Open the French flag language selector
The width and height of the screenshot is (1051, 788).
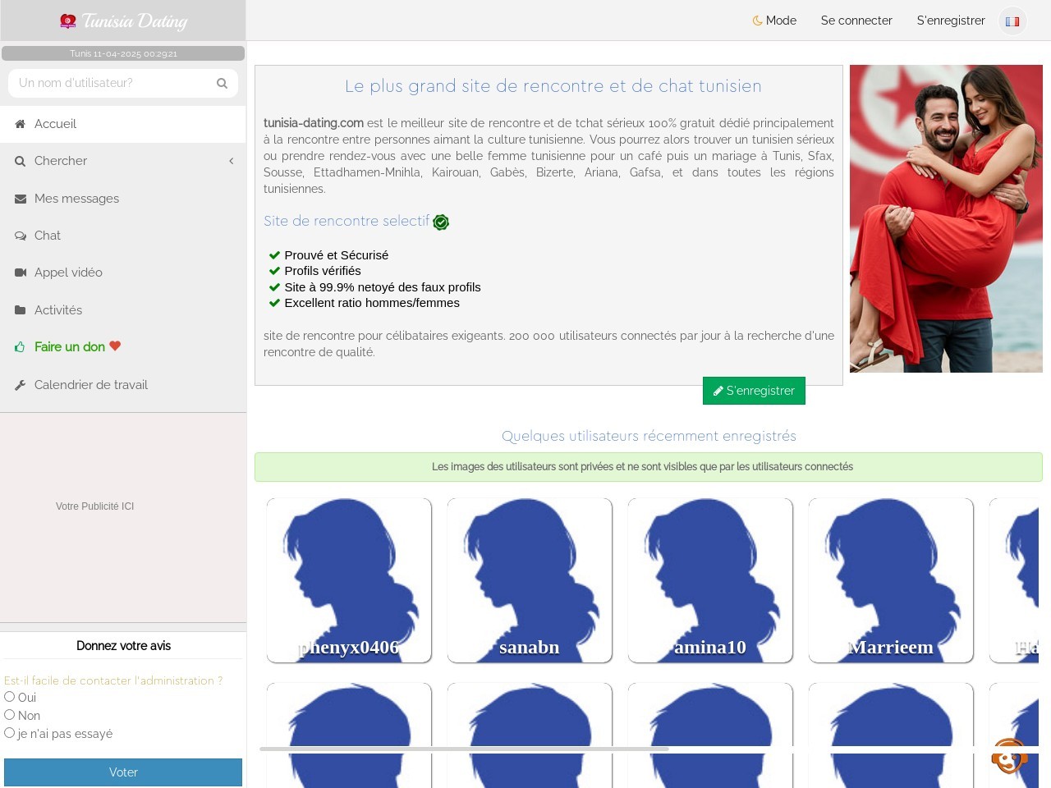click(1012, 21)
